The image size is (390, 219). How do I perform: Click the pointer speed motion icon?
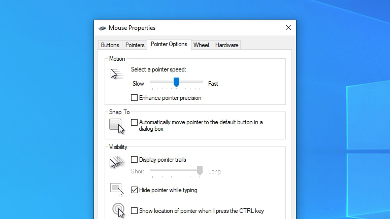click(x=117, y=74)
